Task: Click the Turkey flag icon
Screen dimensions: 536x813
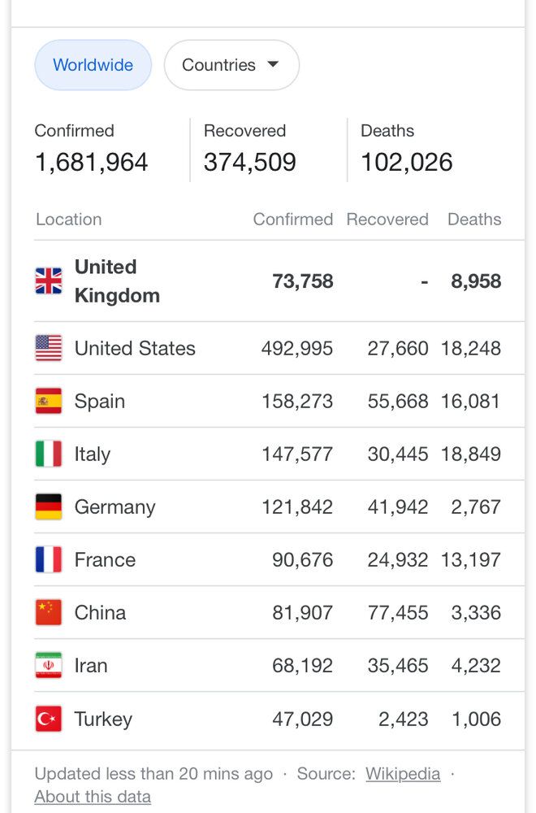Action: (49, 719)
